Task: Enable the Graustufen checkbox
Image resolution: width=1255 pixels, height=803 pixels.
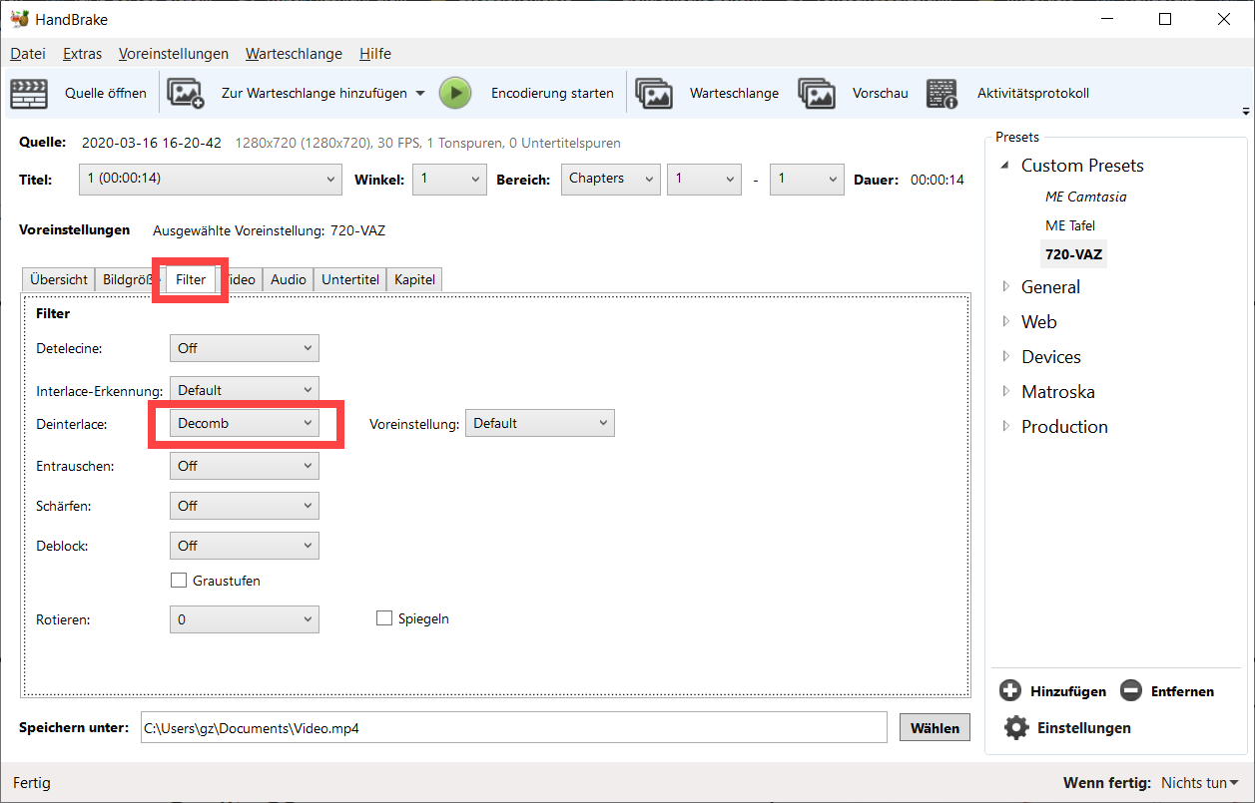Action: coord(179,581)
